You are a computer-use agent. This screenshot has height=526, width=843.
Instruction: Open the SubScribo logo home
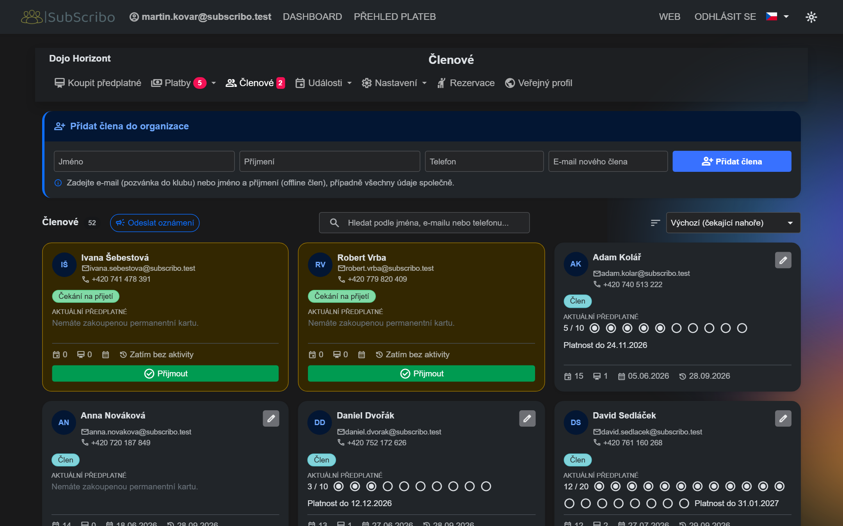(x=68, y=17)
